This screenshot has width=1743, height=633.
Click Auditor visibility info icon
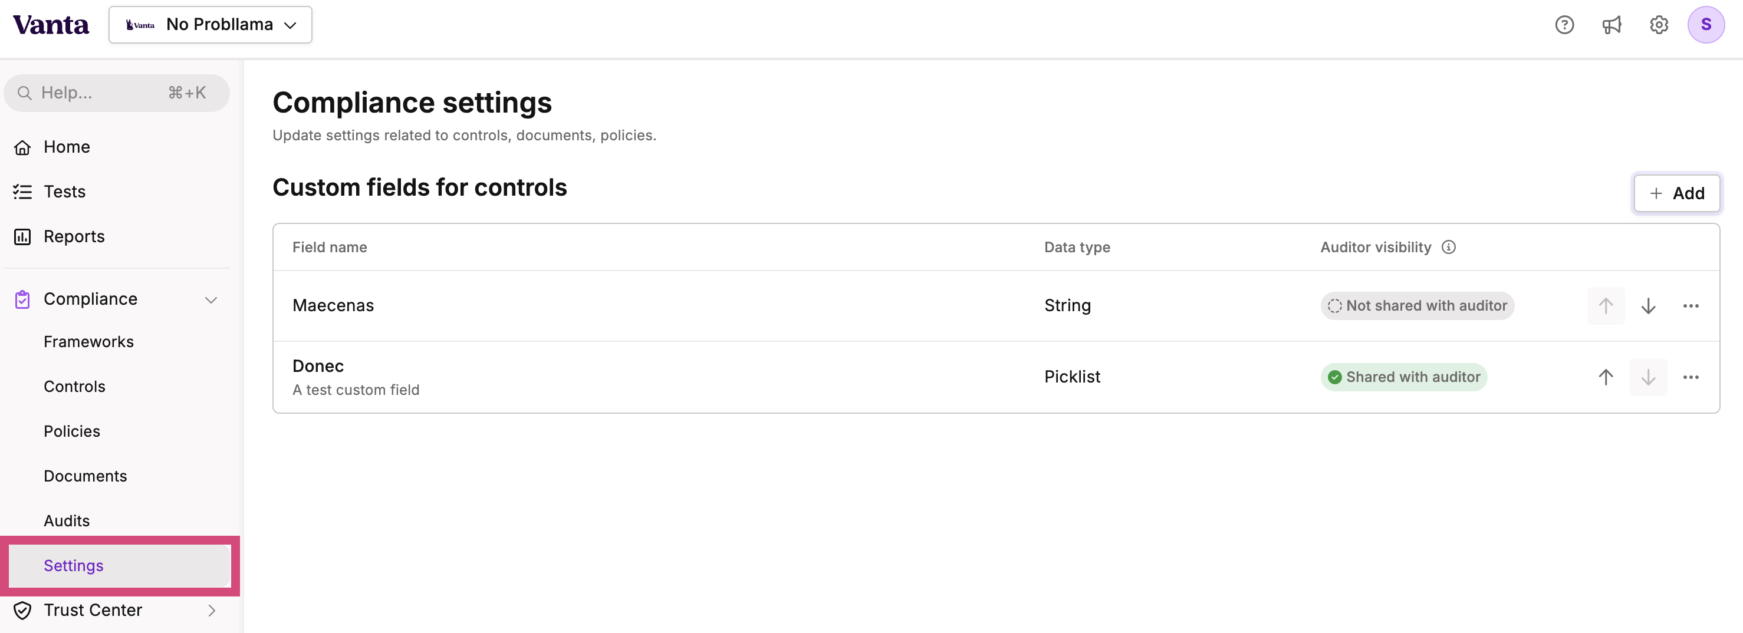tap(1448, 248)
